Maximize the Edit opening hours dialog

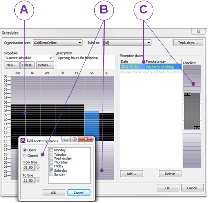point(74,139)
